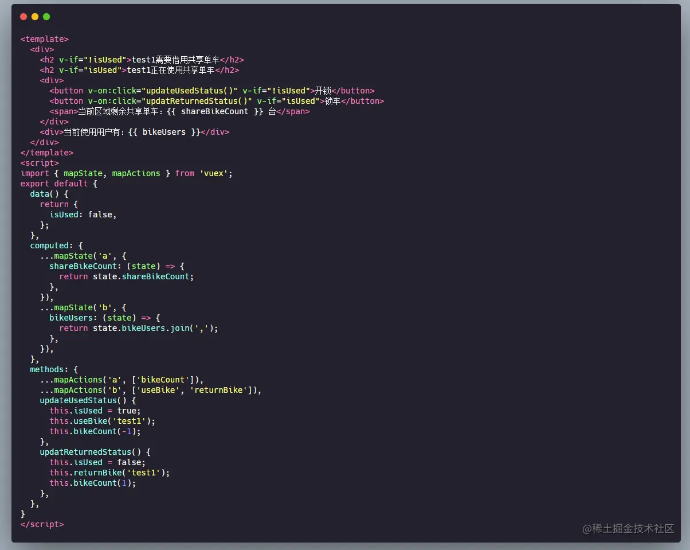Click the closing </template> tag
The width and height of the screenshot is (690, 550).
click(x=47, y=153)
